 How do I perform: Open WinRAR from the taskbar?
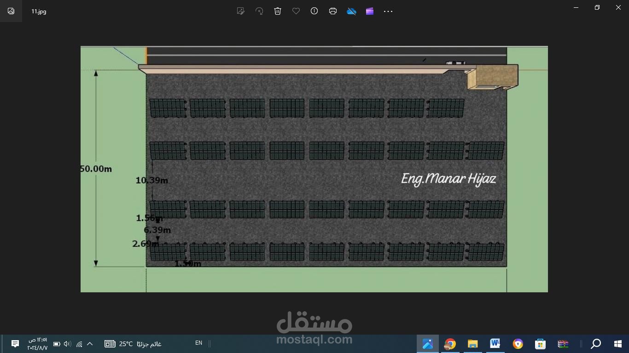click(x=563, y=344)
